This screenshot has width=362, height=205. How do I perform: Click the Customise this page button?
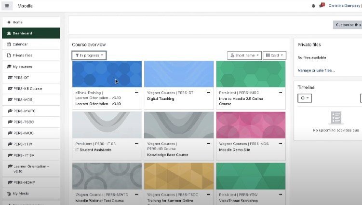[x=347, y=25]
